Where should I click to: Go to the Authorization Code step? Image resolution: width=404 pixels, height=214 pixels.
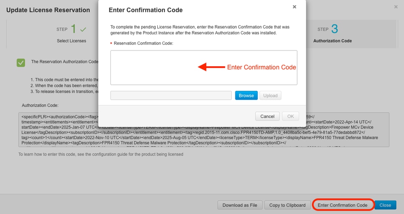pyautogui.click(x=332, y=41)
